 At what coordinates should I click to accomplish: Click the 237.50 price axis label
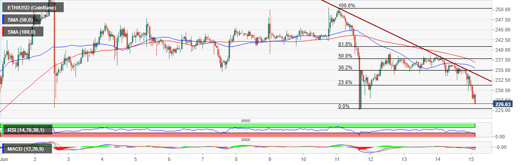click(503, 60)
